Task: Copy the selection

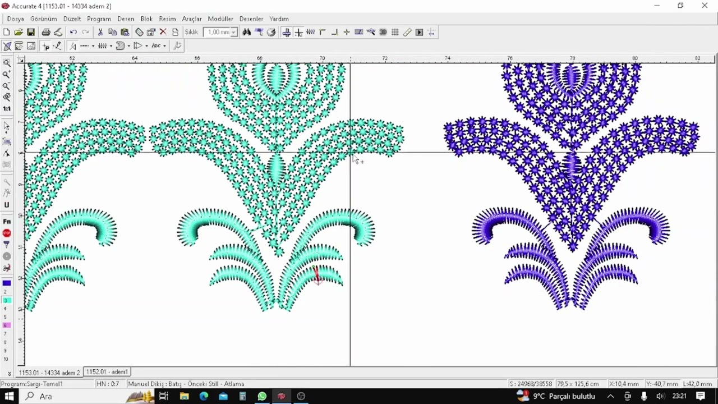Action: tap(113, 33)
